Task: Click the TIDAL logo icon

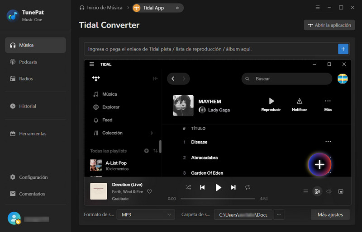Action: click(x=96, y=79)
